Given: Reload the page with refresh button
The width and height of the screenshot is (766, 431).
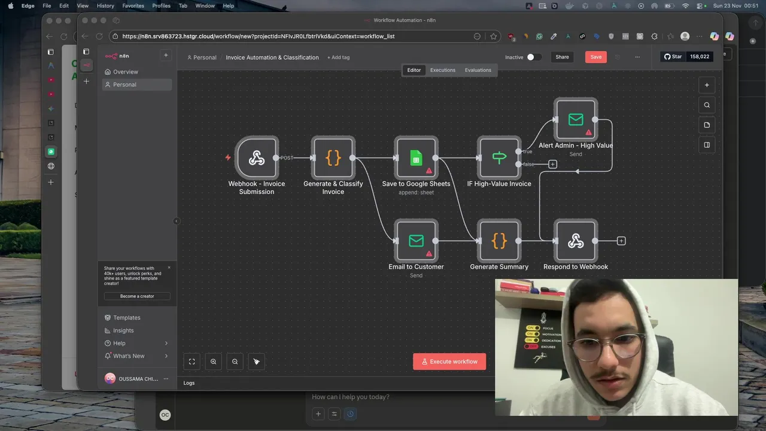Looking at the screenshot, I should [99, 36].
